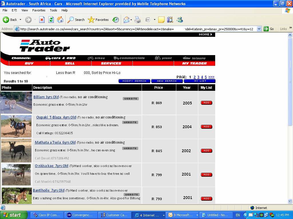This screenshot has height=219, width=293.
Task: Open the Oupaki T-Blaza 4yrs Old listing
Action: pyautogui.click(x=56, y=117)
